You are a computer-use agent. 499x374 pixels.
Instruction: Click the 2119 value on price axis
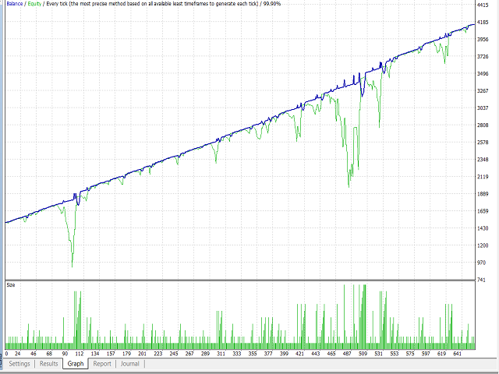483,177
